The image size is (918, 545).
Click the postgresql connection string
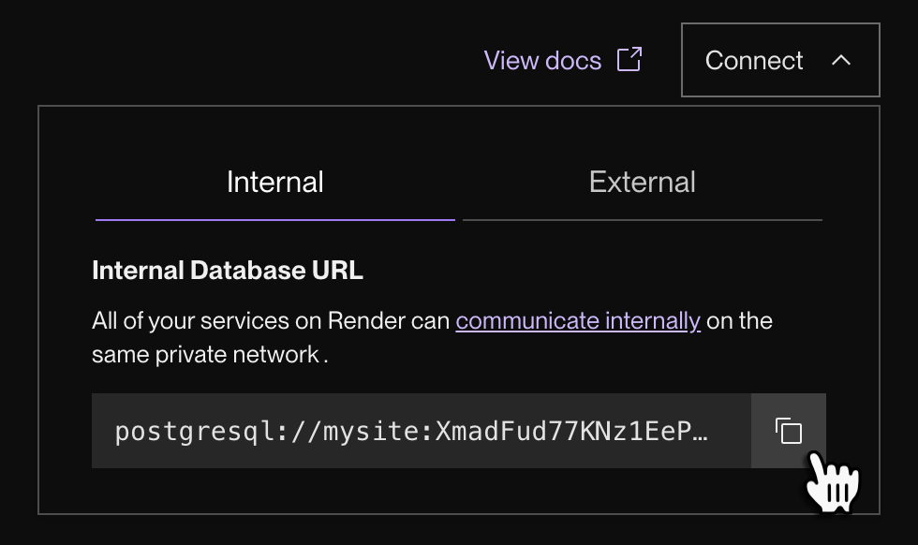click(412, 431)
